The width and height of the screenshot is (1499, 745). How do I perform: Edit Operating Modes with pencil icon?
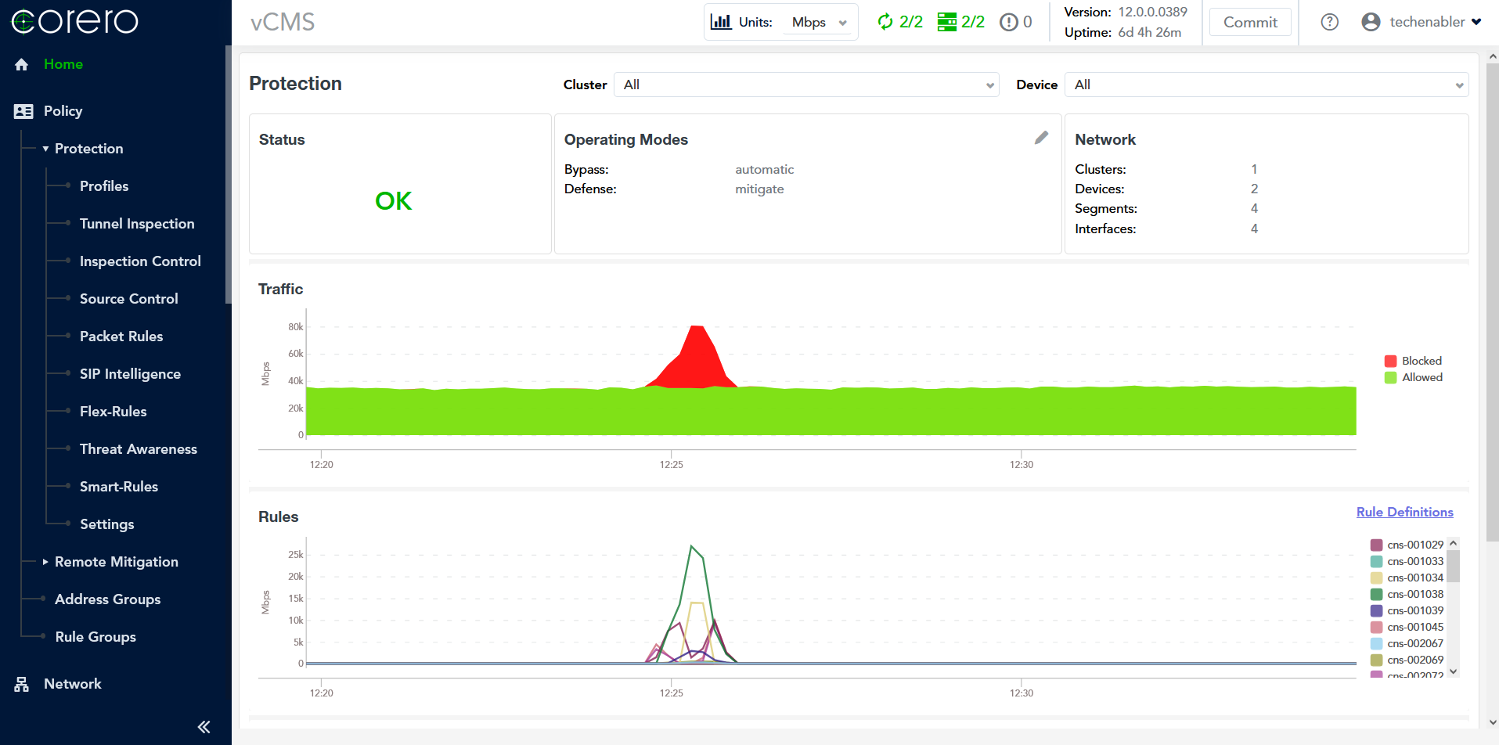click(1041, 138)
